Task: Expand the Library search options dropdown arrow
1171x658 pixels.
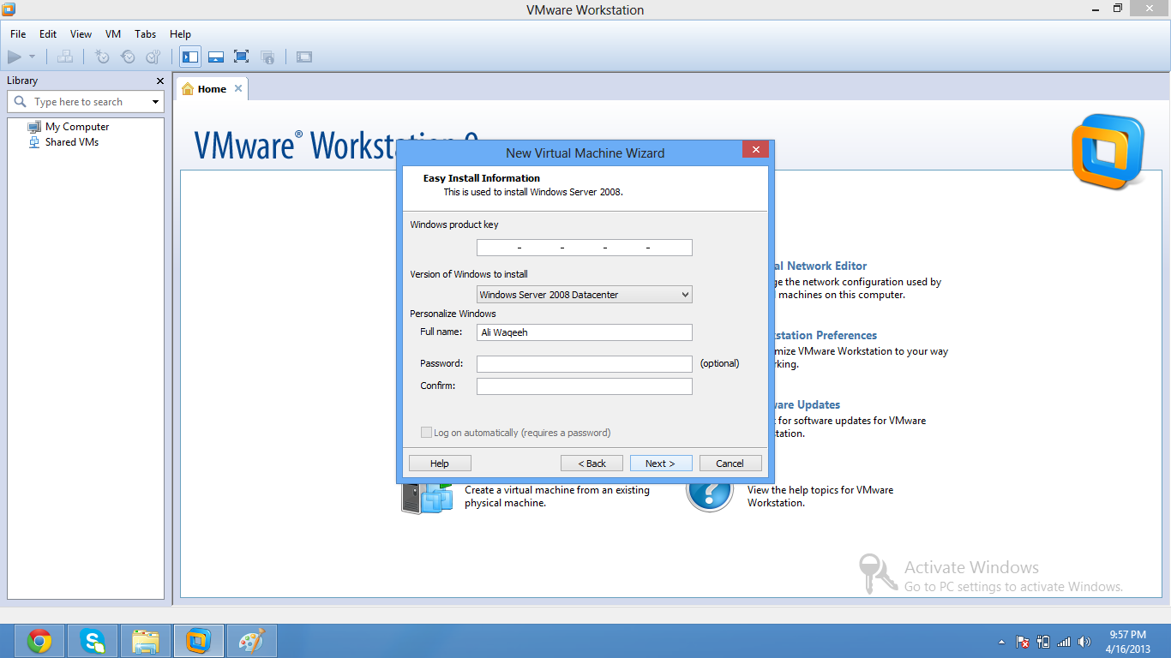Action: [x=155, y=102]
